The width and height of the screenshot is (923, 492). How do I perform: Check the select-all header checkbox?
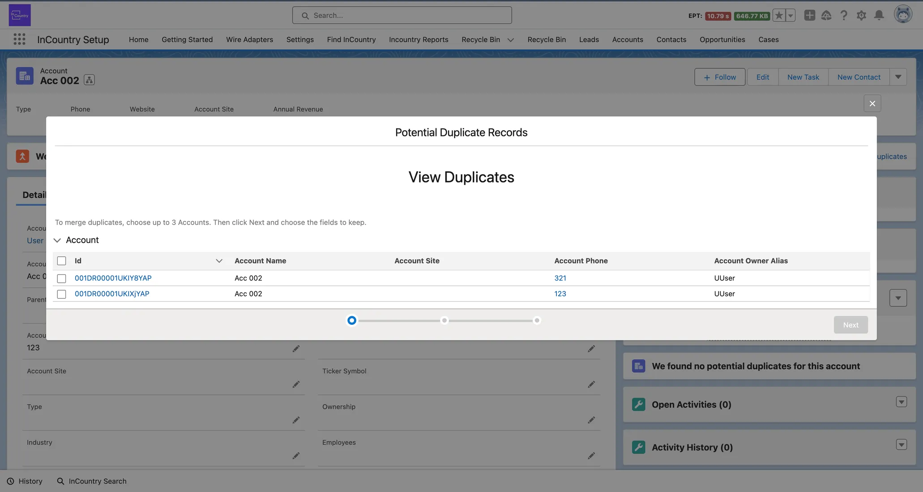click(62, 261)
